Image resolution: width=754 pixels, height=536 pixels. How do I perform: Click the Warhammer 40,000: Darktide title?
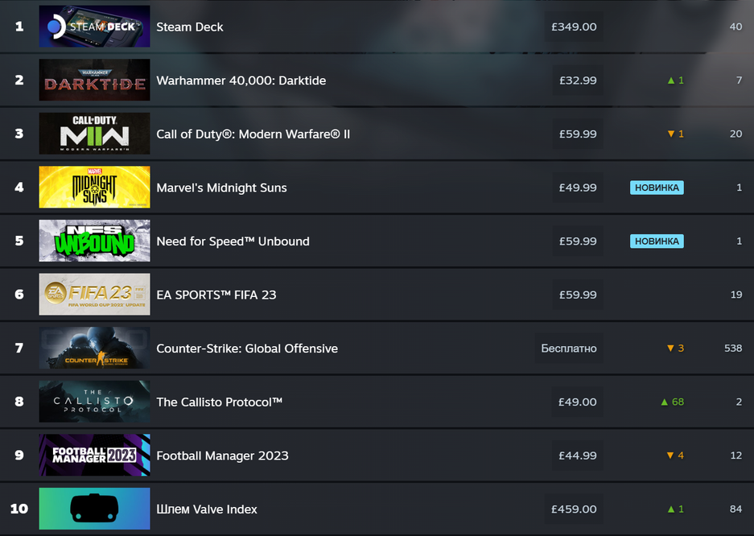coord(241,80)
